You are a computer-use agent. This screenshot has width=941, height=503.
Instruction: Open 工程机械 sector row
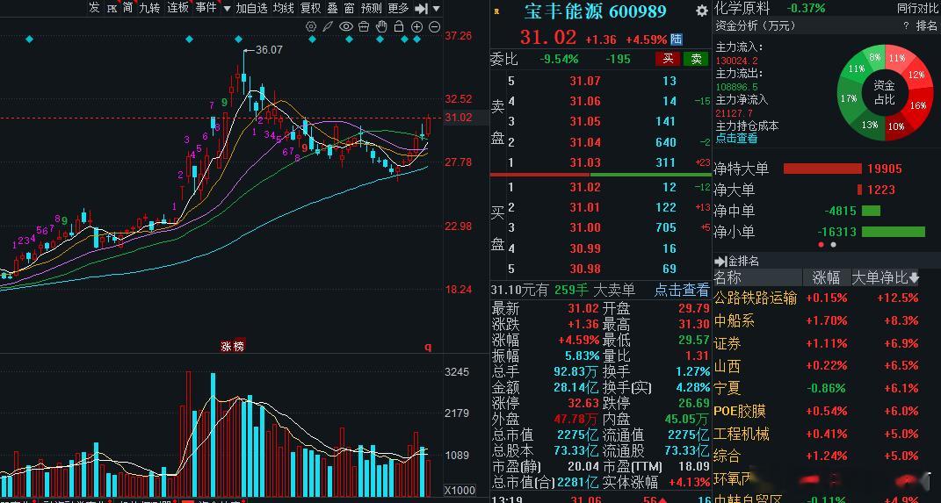[x=827, y=434]
